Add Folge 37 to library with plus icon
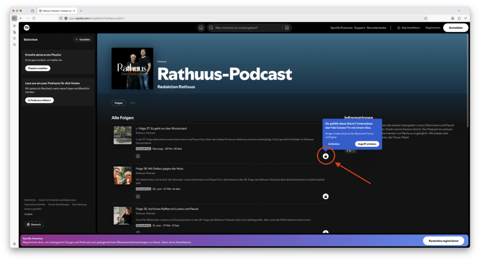Viewport: 480px width, 261px height. pos(138,156)
